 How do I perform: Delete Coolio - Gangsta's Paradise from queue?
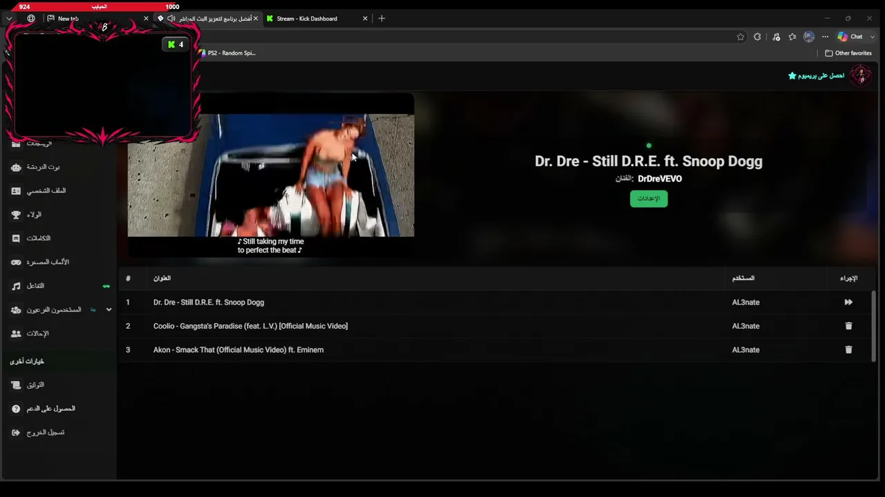pos(848,326)
